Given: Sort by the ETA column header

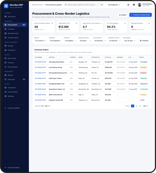Looking at the screenshot, I should (130, 57).
